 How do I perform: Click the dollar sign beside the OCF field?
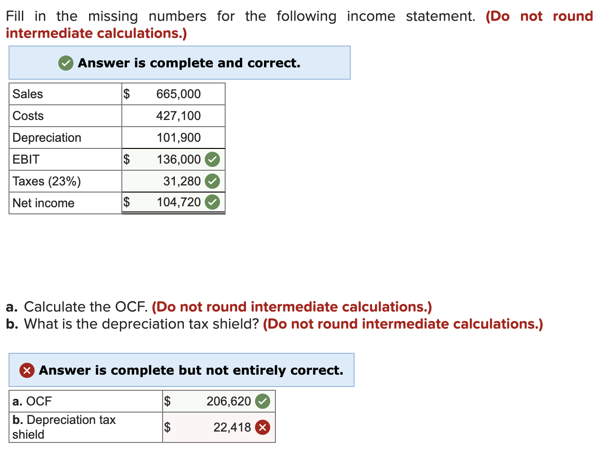167,401
